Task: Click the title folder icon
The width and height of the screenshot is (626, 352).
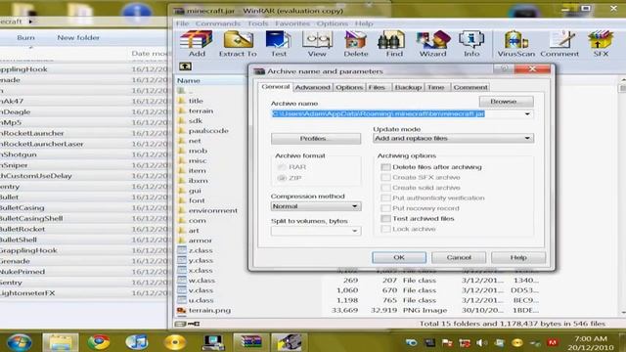Action: click(182, 101)
